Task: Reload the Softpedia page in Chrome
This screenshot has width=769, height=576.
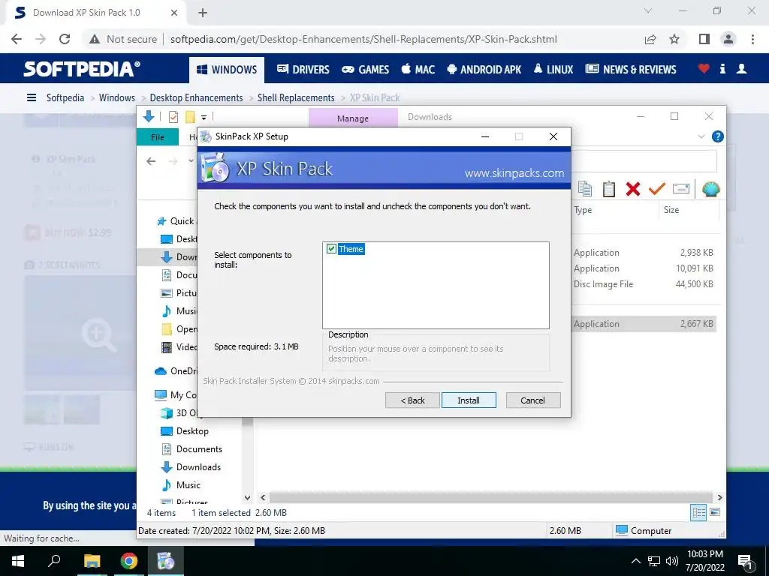Action: pyautogui.click(x=65, y=39)
